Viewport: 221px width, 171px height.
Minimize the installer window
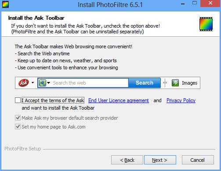[183, 4]
